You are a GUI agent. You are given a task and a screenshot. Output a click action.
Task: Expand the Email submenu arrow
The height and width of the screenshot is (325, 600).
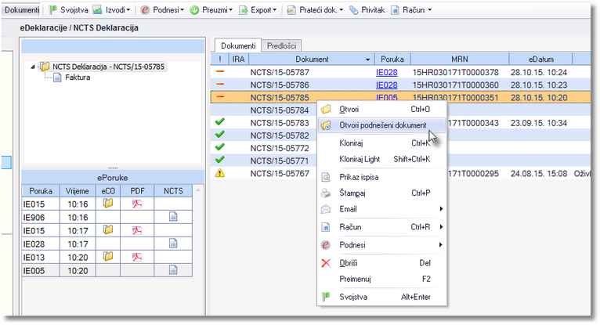point(441,209)
